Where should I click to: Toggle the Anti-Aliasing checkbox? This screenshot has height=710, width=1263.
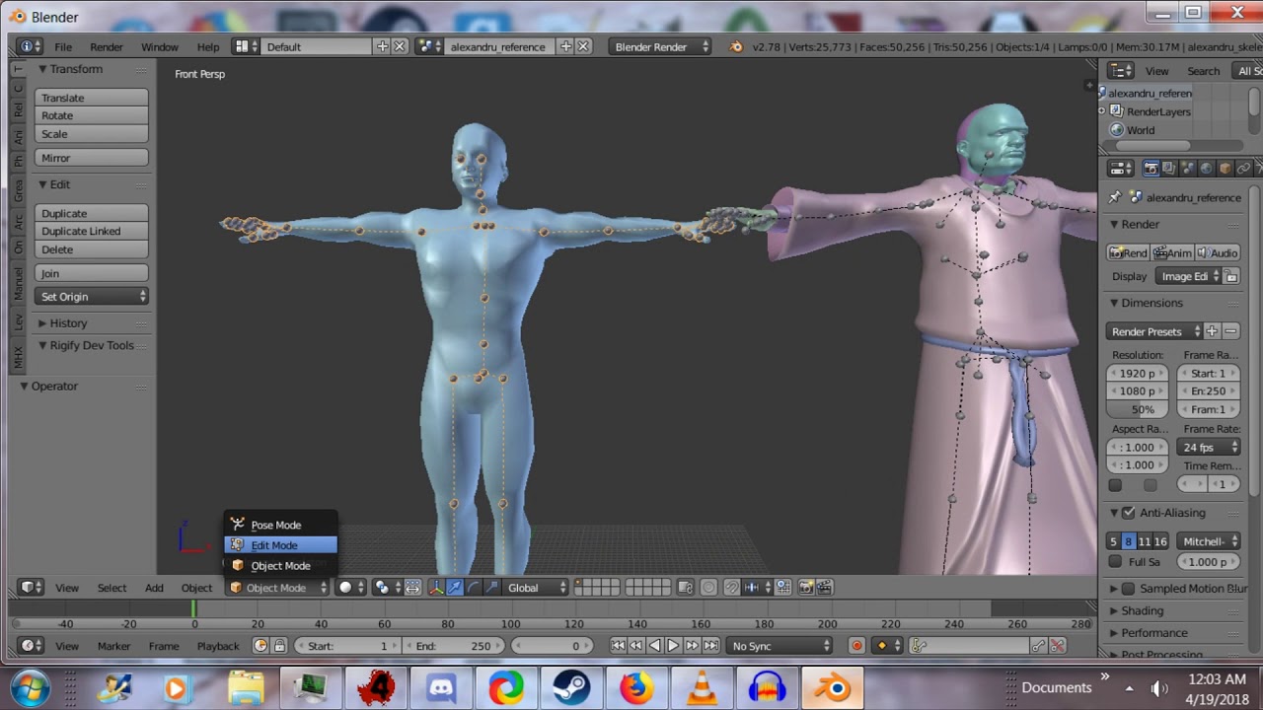pos(1129,513)
